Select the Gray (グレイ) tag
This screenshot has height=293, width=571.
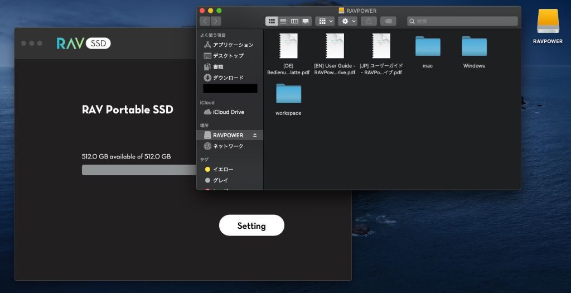[230, 180]
